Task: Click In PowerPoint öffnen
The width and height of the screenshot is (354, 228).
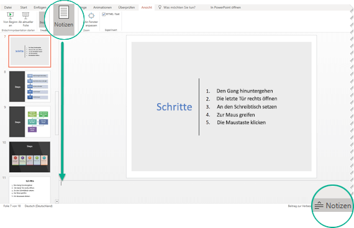Action: coord(225,7)
